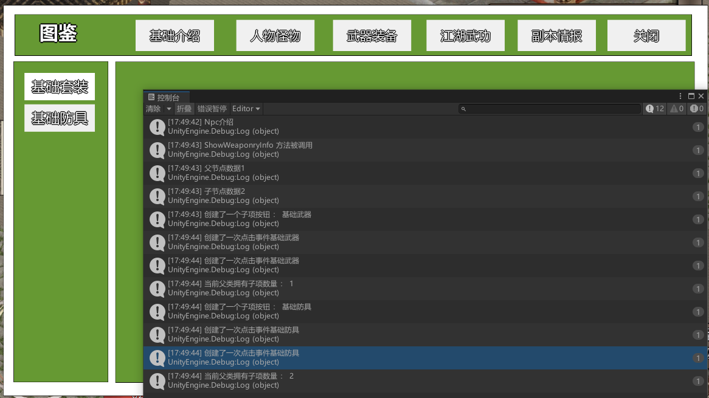Click the info icon of the 子项数量： 1 log
Viewport: 709px width, 398px height.
157,288
